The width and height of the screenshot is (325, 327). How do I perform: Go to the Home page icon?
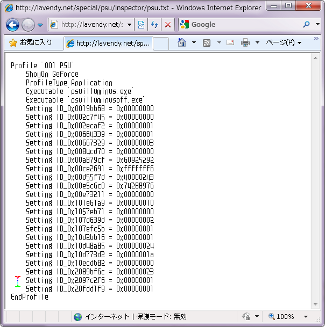(x=182, y=42)
